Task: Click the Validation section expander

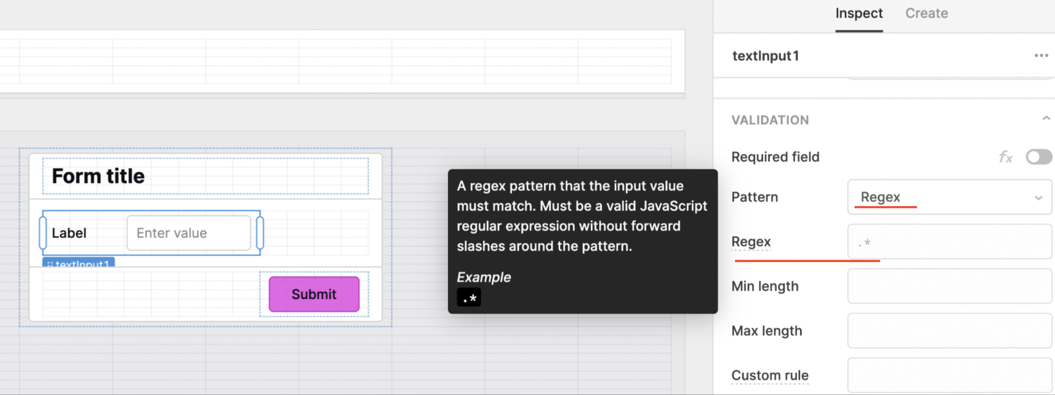Action: pyautogui.click(x=1042, y=120)
